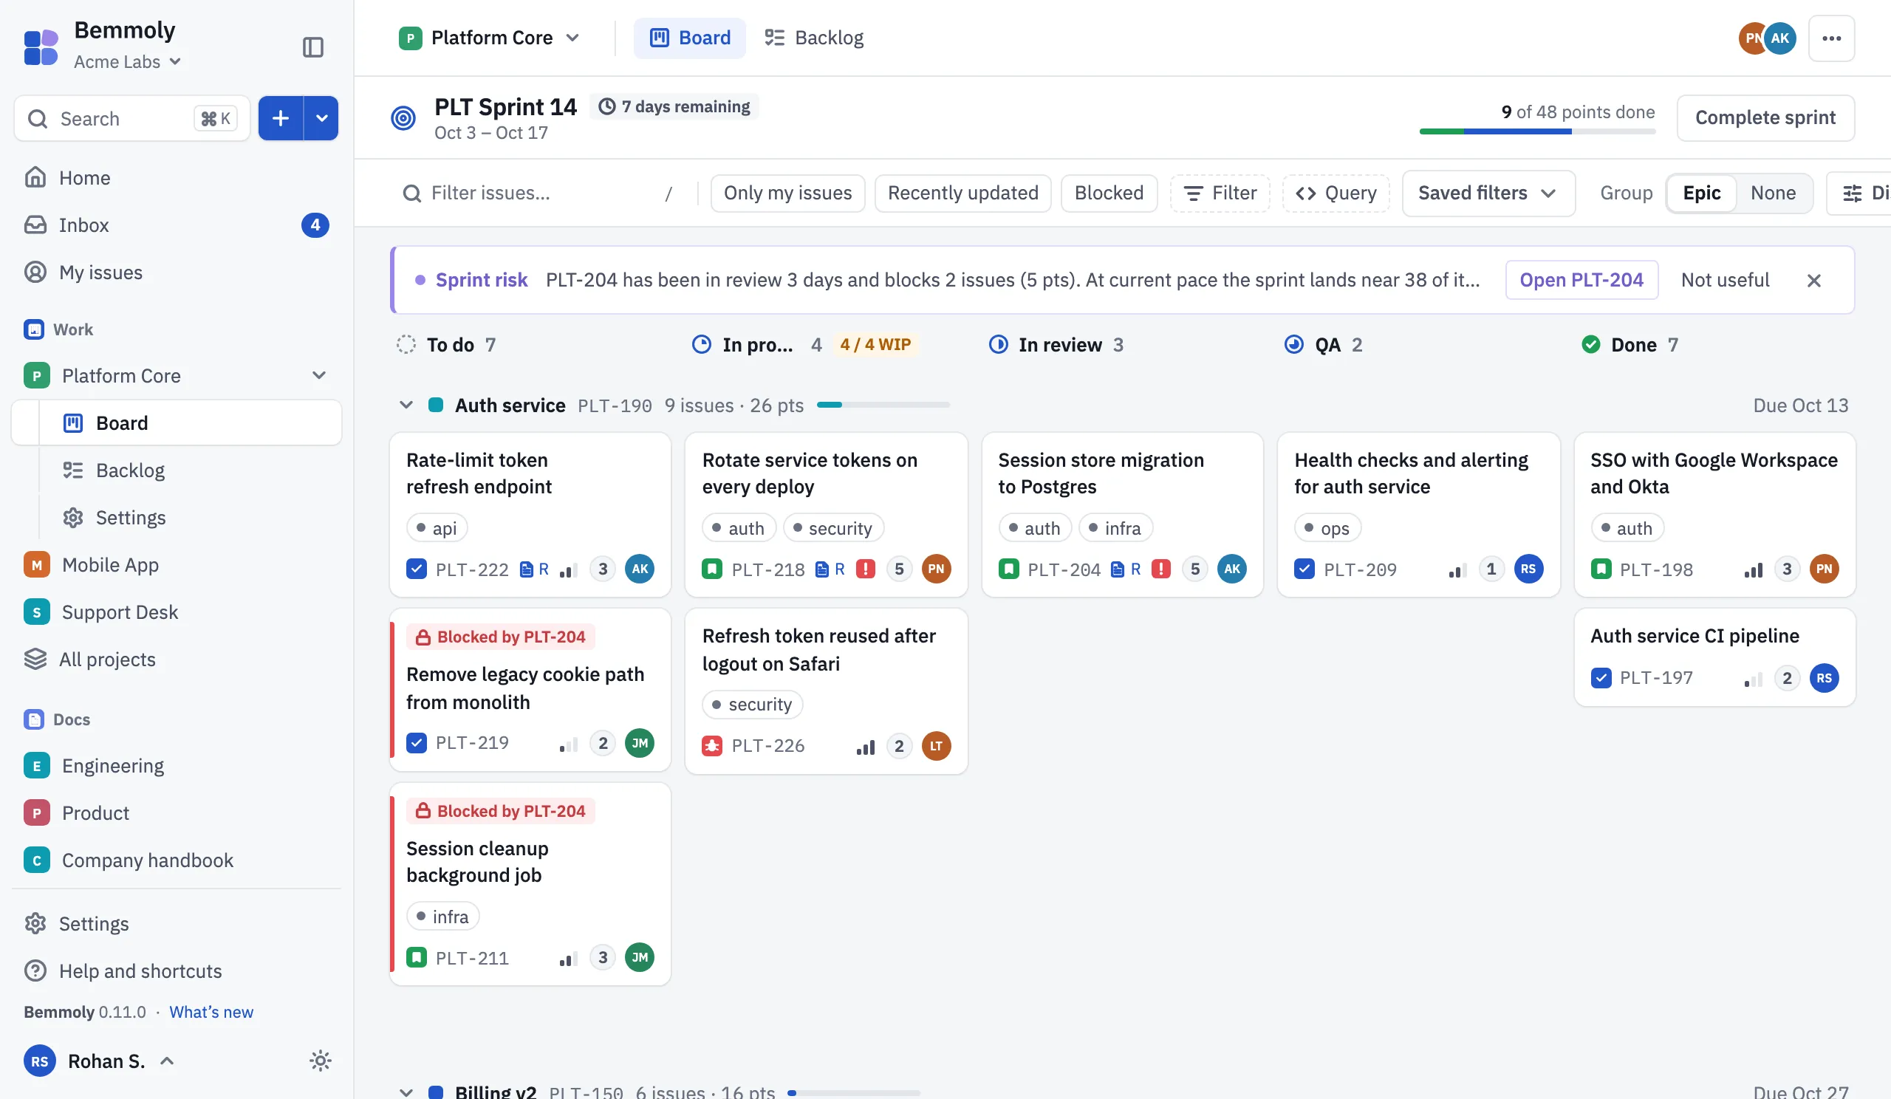Click Open PLT-204 button
This screenshot has height=1099, width=1891.
point(1581,280)
